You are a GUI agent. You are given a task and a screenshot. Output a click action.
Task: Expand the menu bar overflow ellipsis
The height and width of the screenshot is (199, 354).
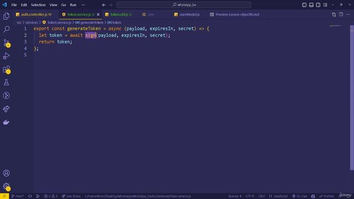coord(83,5)
